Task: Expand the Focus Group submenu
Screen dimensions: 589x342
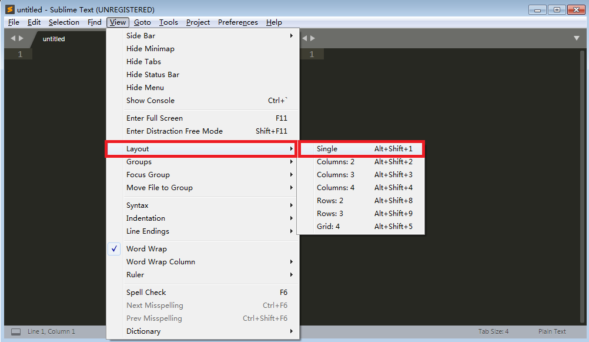Action: (x=203, y=175)
